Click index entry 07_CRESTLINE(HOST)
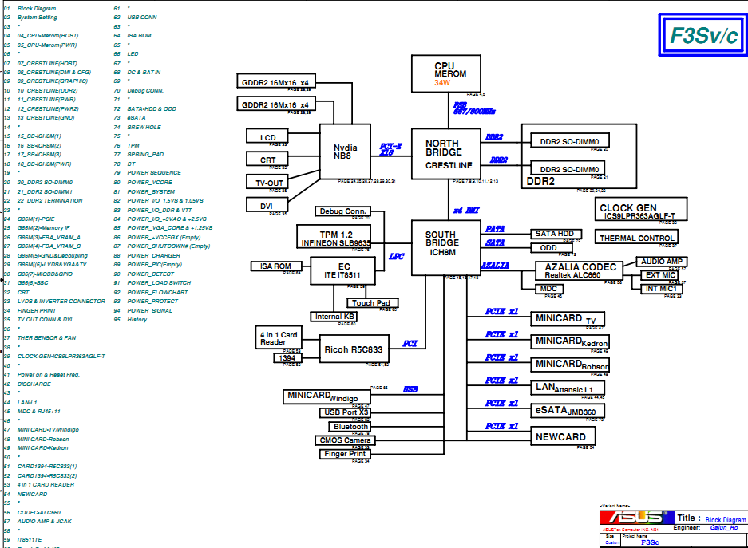 click(x=47, y=63)
